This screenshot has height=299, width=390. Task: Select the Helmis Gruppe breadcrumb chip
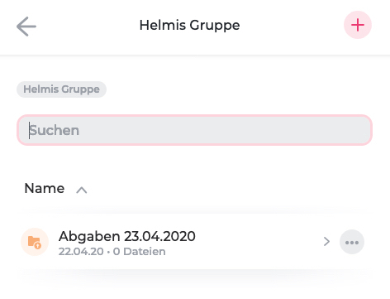61,89
